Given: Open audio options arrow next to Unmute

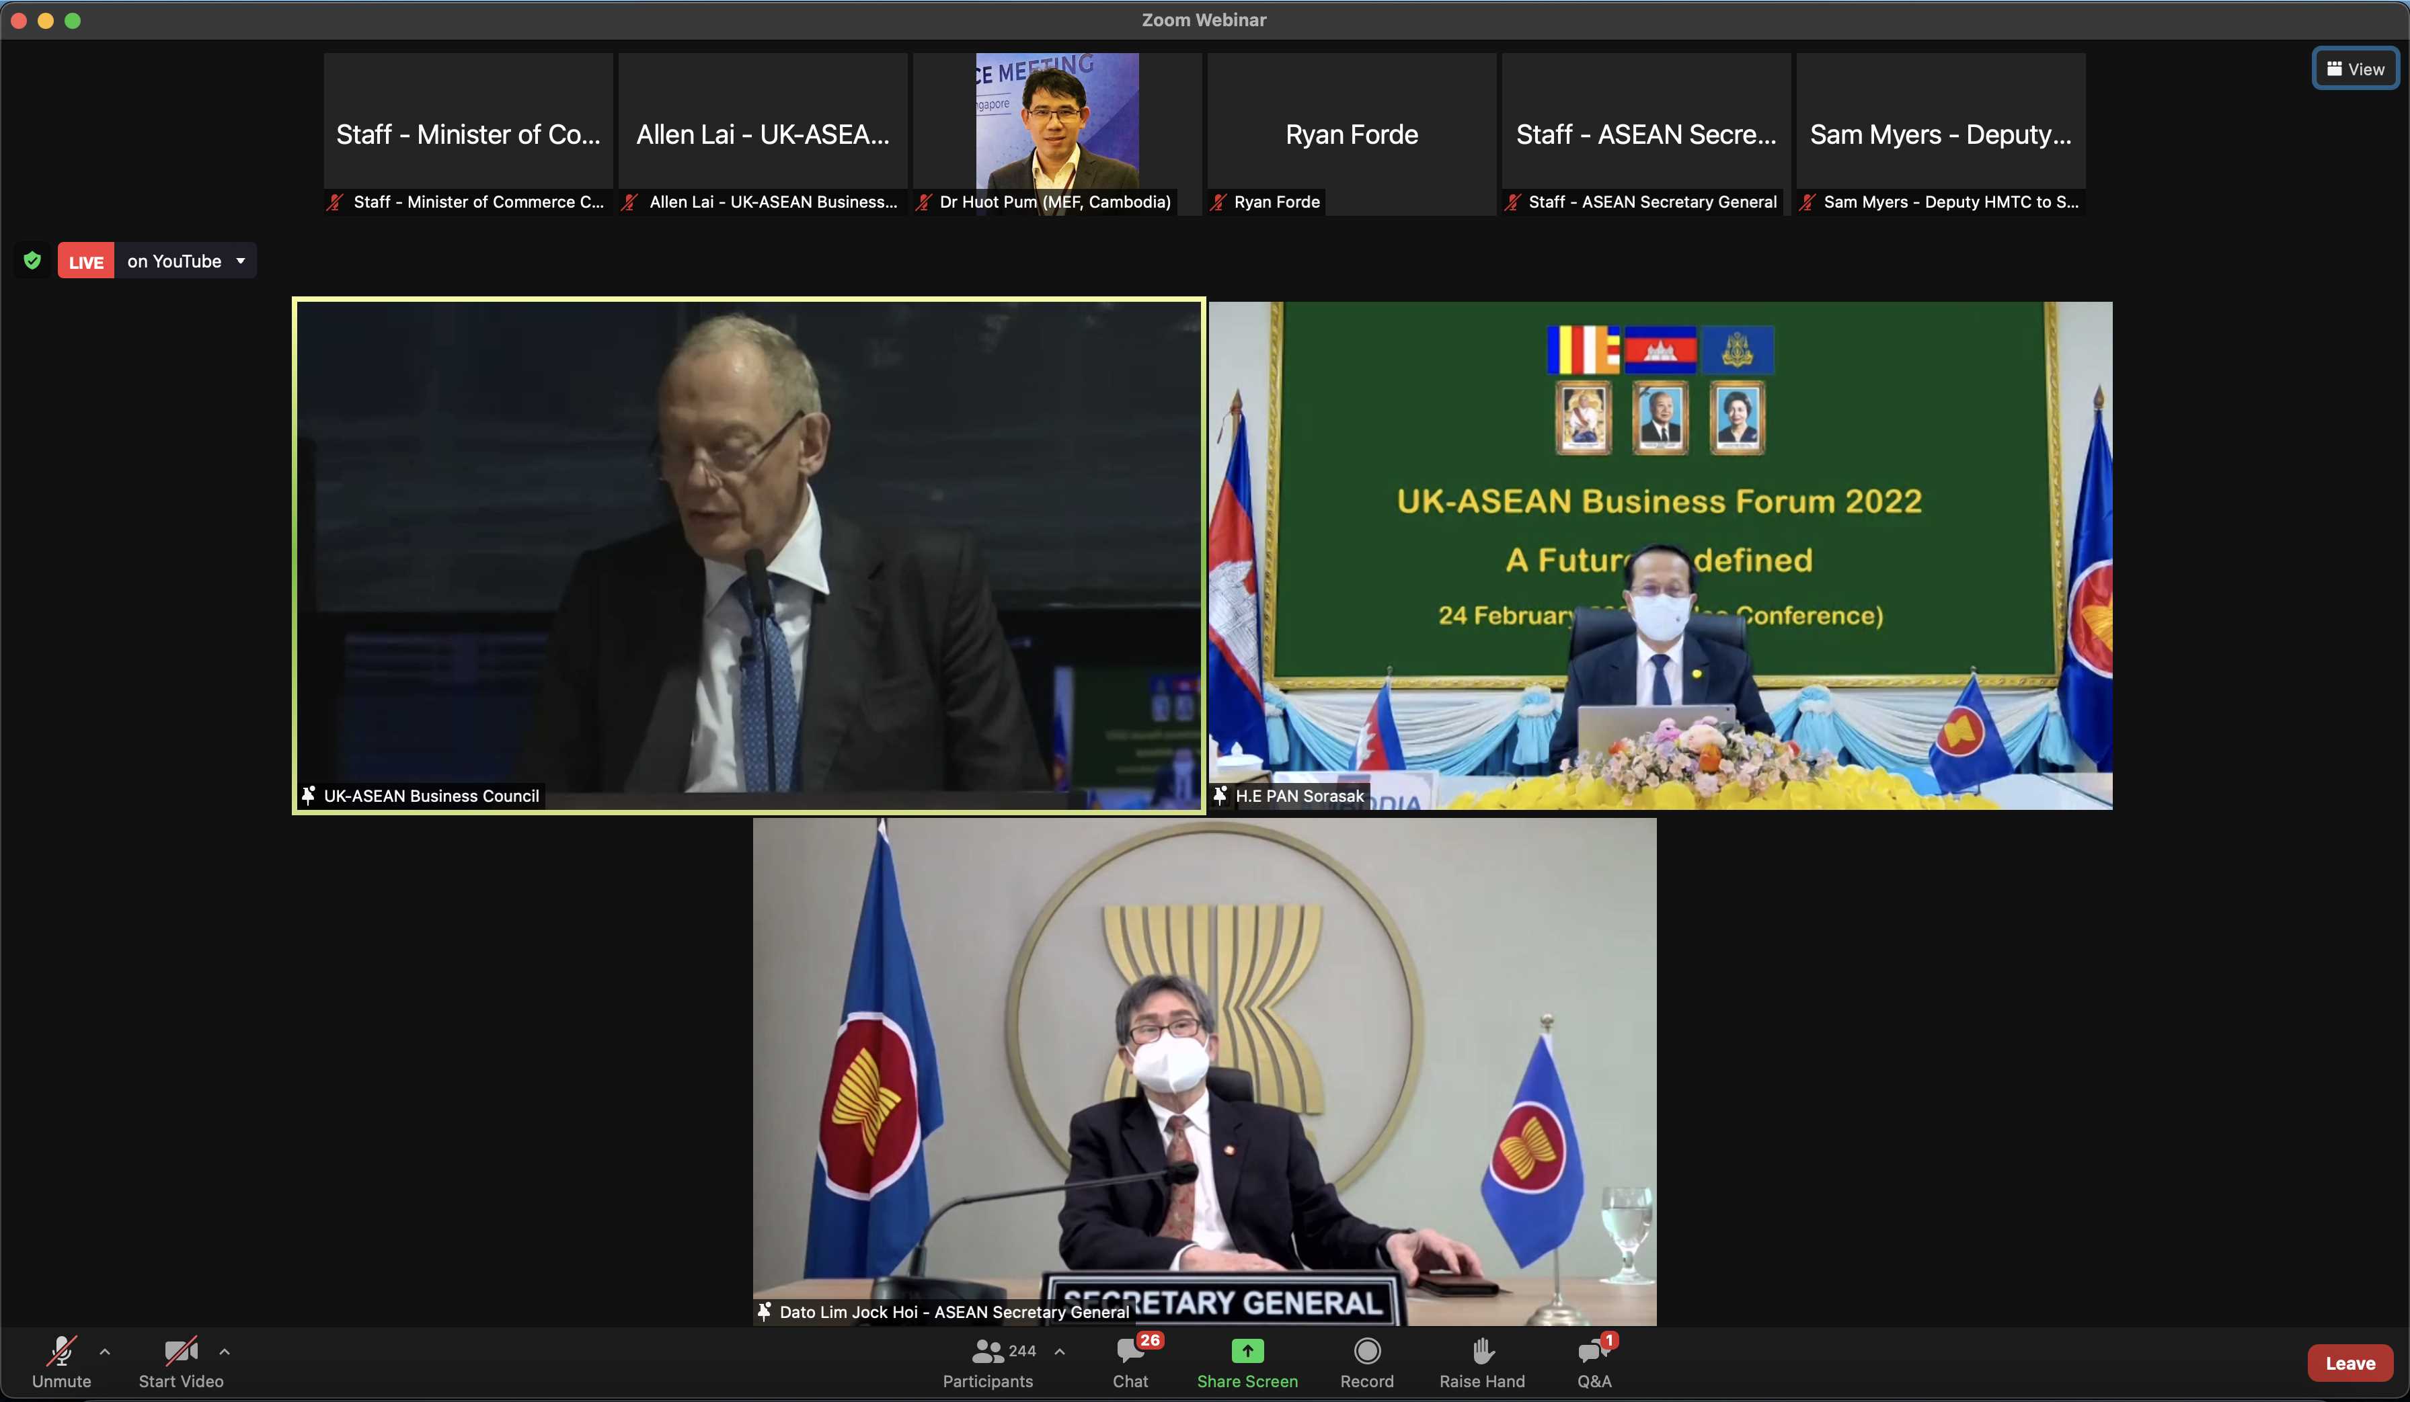Looking at the screenshot, I should [x=105, y=1352].
